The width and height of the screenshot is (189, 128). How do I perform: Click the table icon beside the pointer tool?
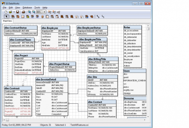(x=13, y=16)
